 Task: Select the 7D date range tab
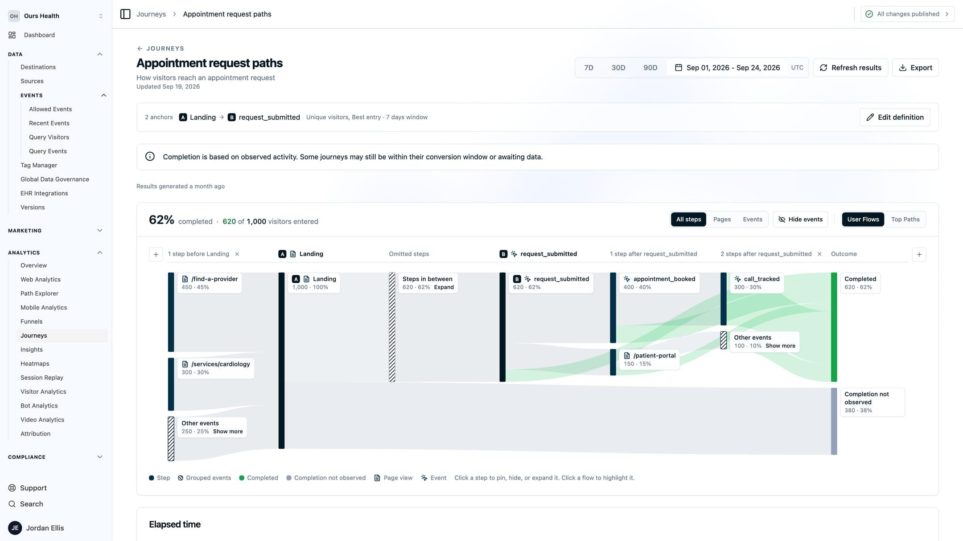(588, 68)
